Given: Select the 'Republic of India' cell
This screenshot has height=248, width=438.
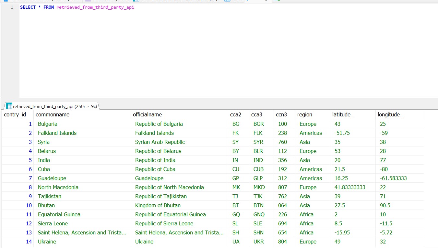Looking at the screenshot, I should pos(179,160).
